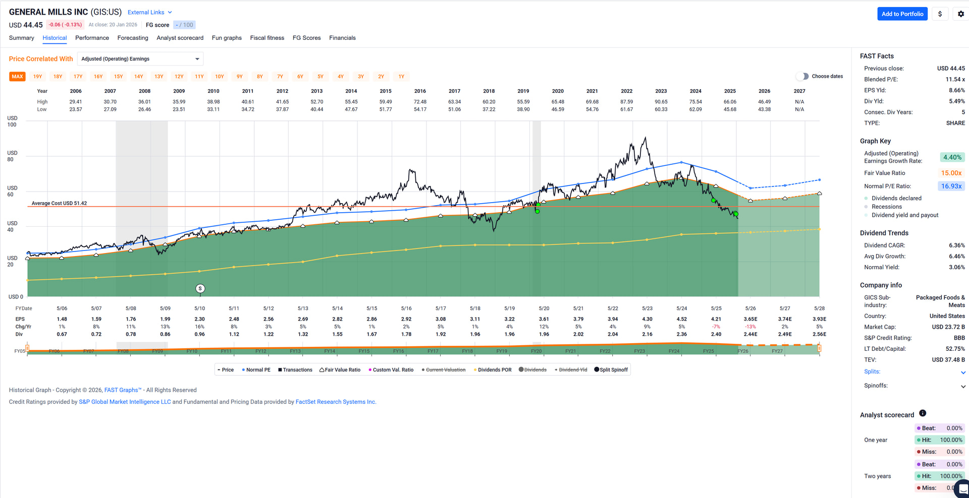Open the Analyst scorecard info icon
969x498 pixels.
(923, 413)
